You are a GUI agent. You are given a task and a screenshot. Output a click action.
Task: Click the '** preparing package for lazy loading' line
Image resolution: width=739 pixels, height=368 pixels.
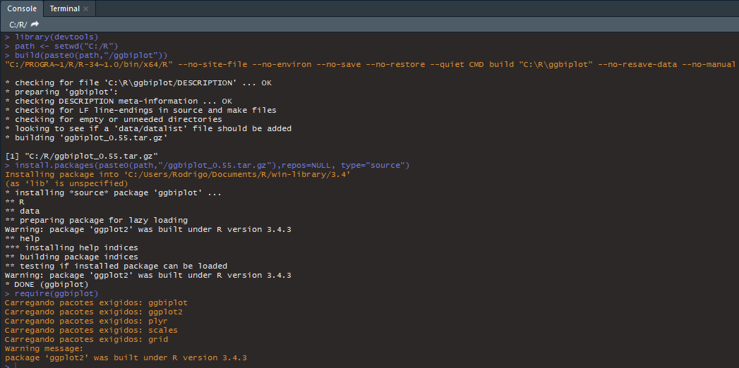coord(96,220)
